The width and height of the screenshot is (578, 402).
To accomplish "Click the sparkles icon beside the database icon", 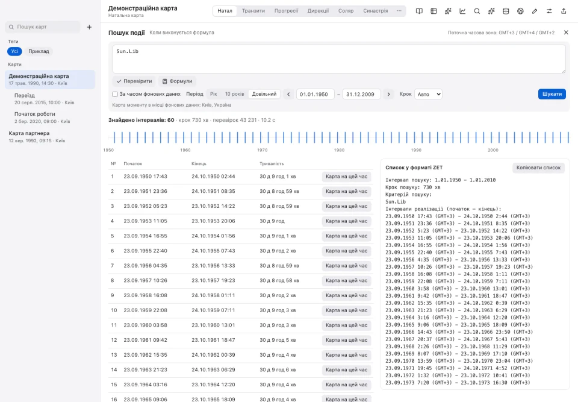I will coord(491,11).
